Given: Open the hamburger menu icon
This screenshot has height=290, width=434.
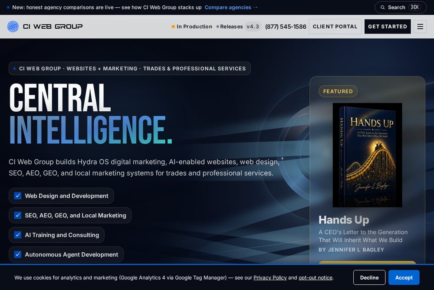Looking at the screenshot, I should [420, 27].
